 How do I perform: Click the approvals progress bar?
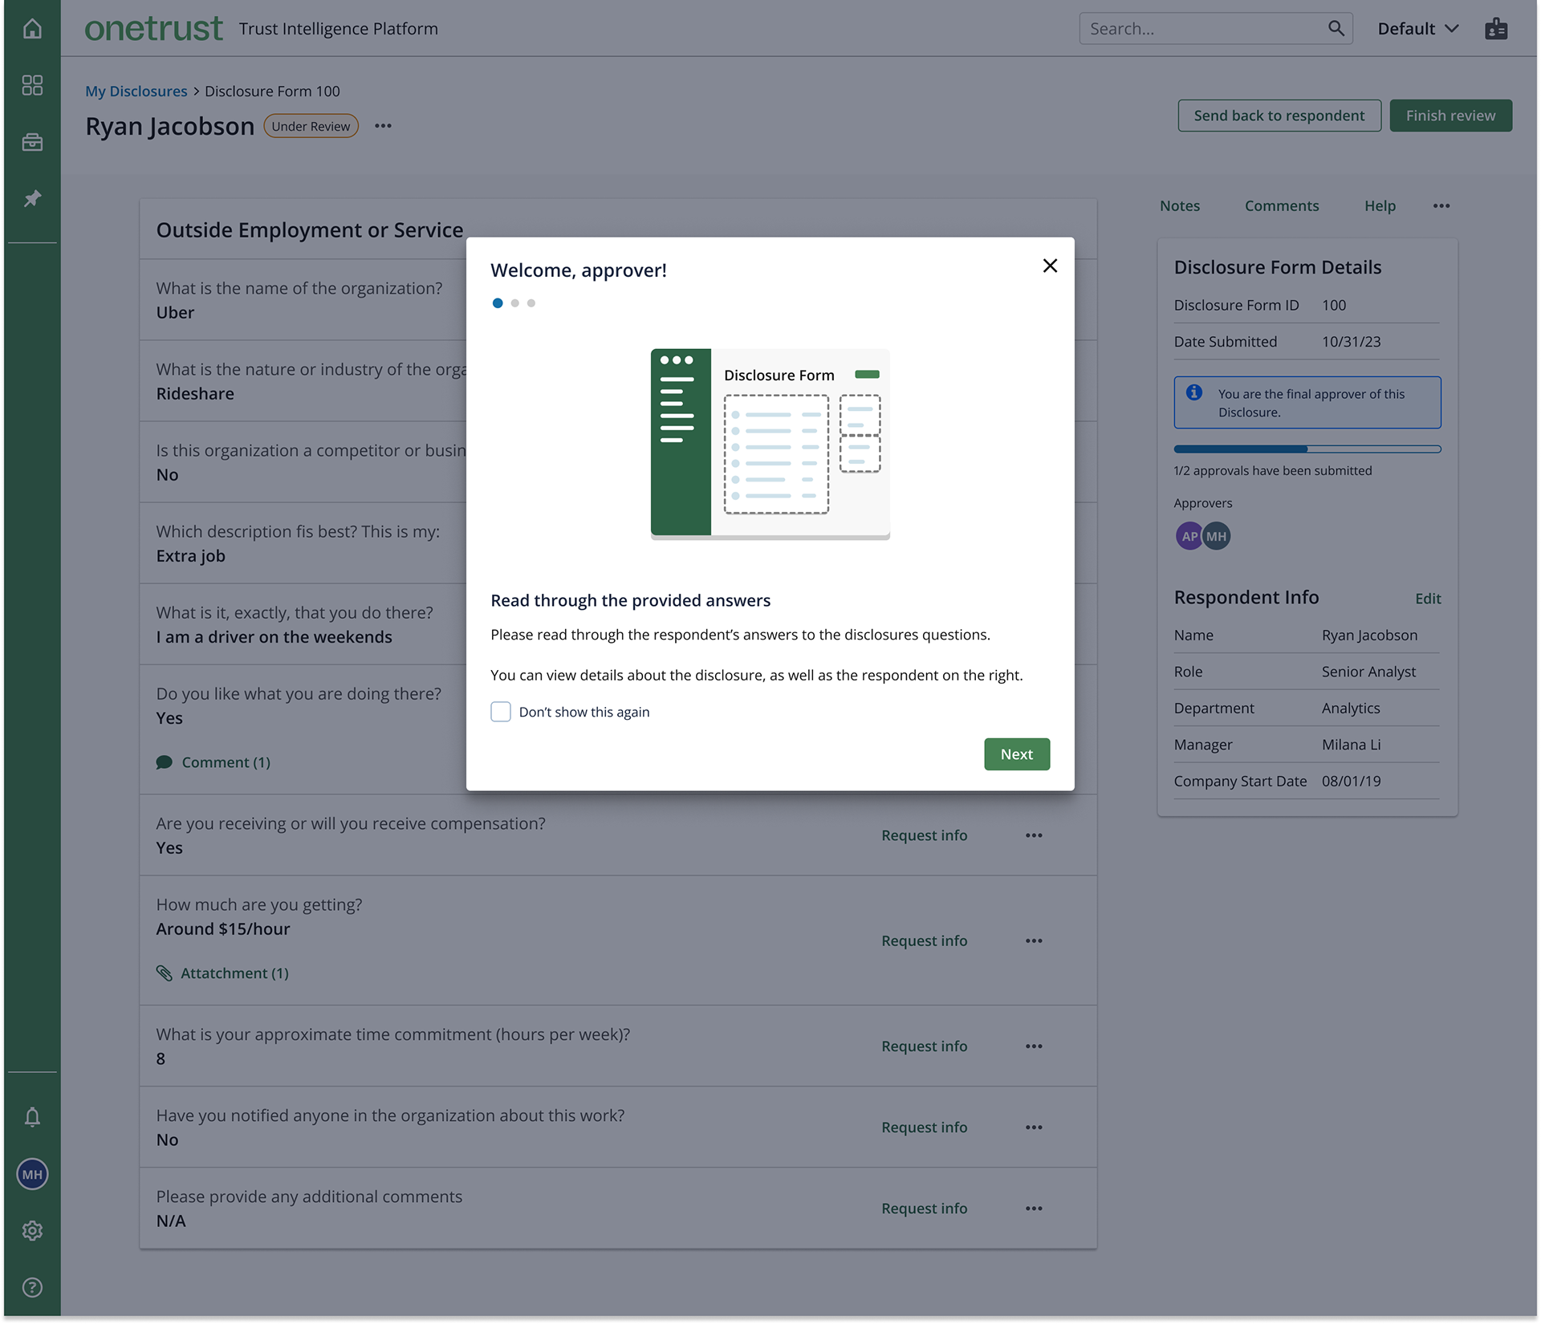1307,449
